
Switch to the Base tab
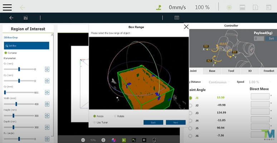pyautogui.click(x=212, y=71)
